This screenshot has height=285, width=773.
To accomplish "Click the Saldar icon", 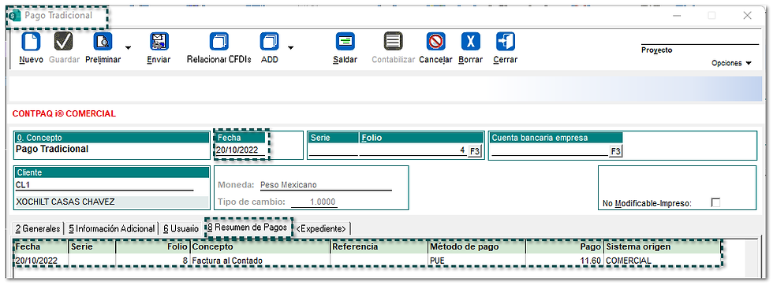I will tap(345, 42).
